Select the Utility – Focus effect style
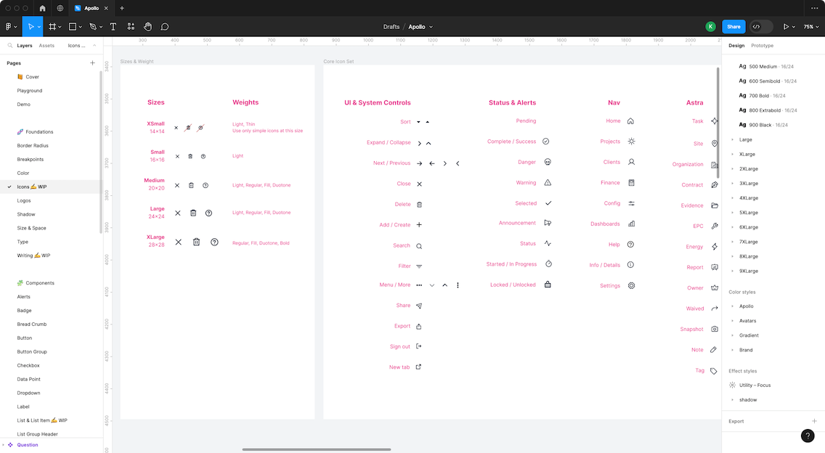Screen dimensions: 825x453 click(x=755, y=385)
